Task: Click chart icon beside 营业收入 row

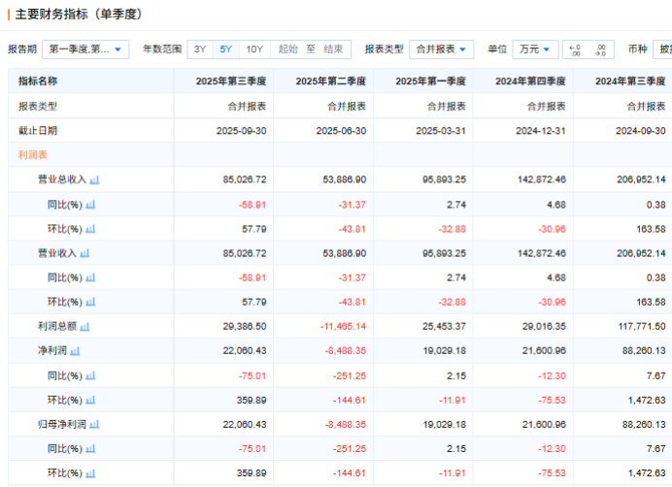Action: pyautogui.click(x=84, y=253)
